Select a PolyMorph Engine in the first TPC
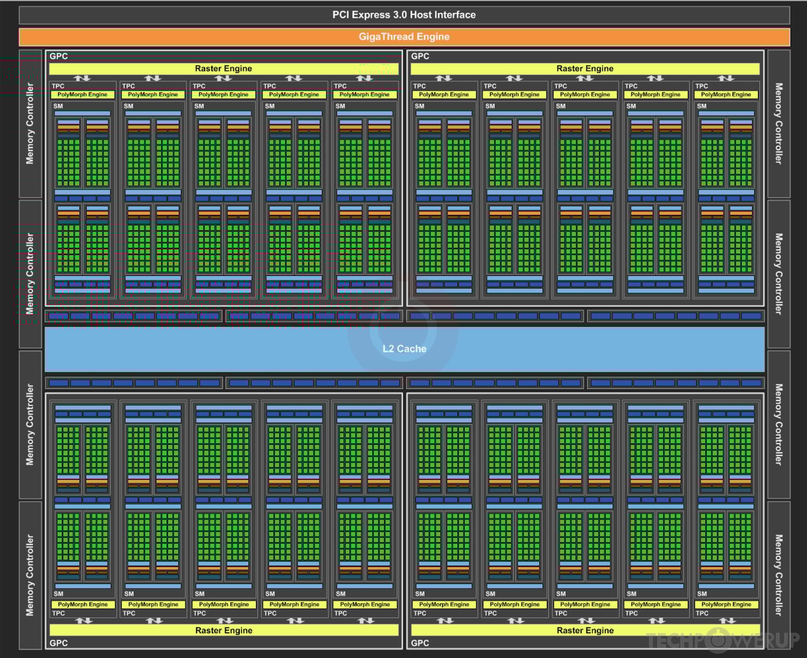 click(x=83, y=94)
